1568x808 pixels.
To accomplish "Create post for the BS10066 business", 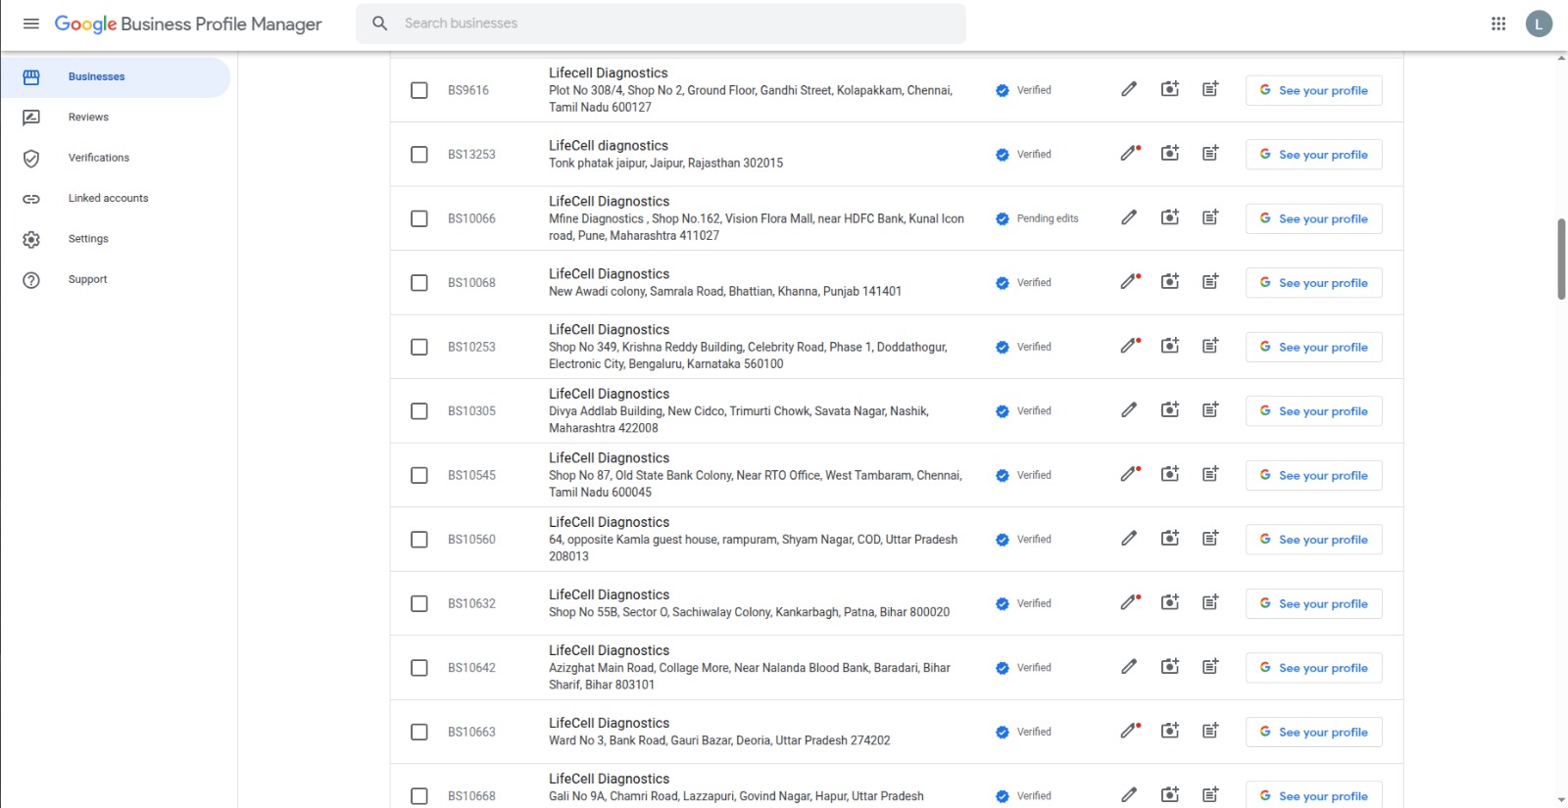I will click(1210, 218).
